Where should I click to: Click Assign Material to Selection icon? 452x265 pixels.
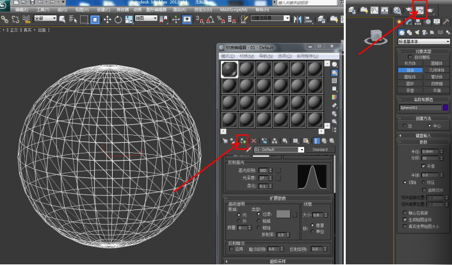point(243,141)
